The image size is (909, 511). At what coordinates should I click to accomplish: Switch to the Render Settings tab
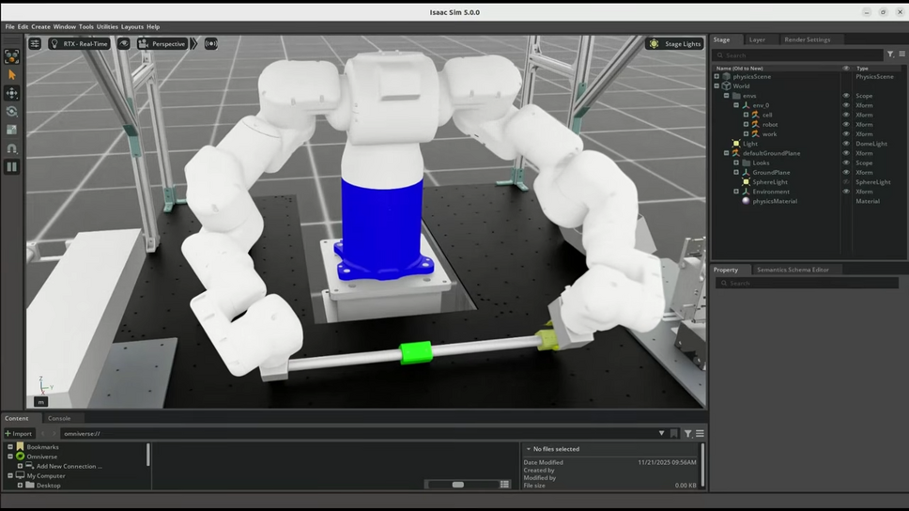pyautogui.click(x=807, y=39)
